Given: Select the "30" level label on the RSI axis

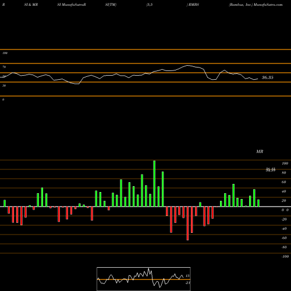Looking at the screenshot, I should pyautogui.click(x=4, y=86).
